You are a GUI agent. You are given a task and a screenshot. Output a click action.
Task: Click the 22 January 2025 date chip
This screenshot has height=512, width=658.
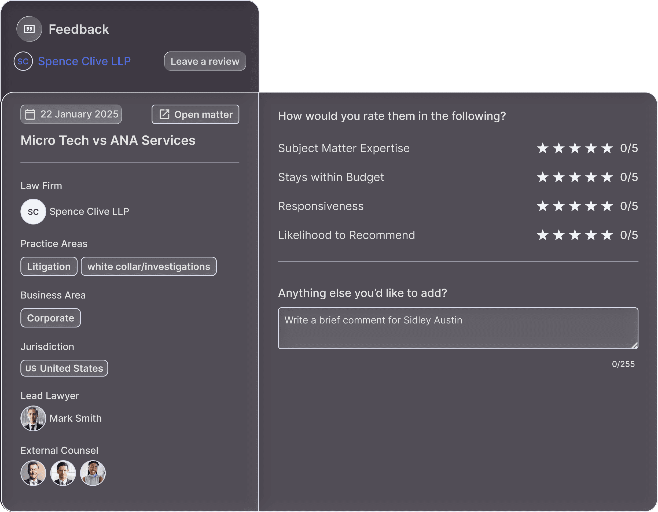tap(71, 114)
